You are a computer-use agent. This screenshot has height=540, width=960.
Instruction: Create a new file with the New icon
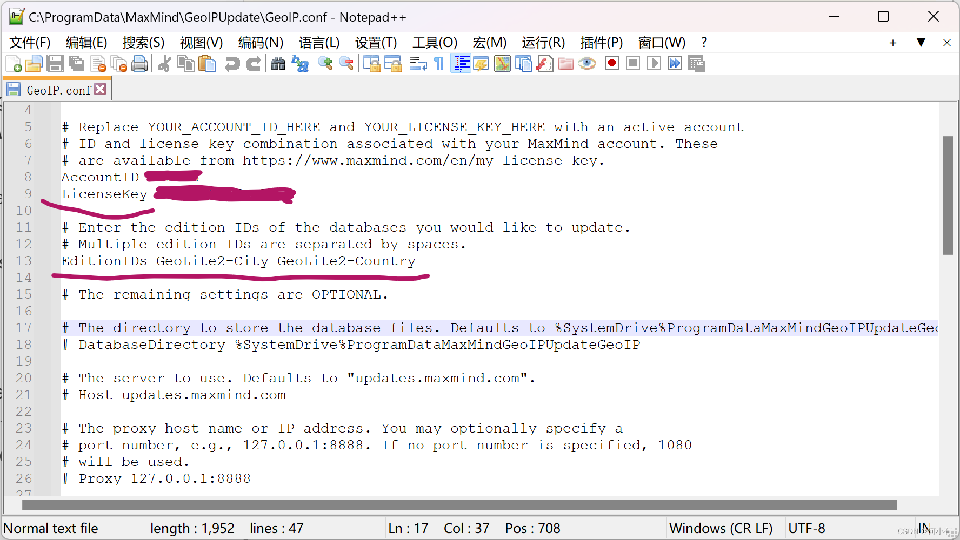(x=14, y=64)
